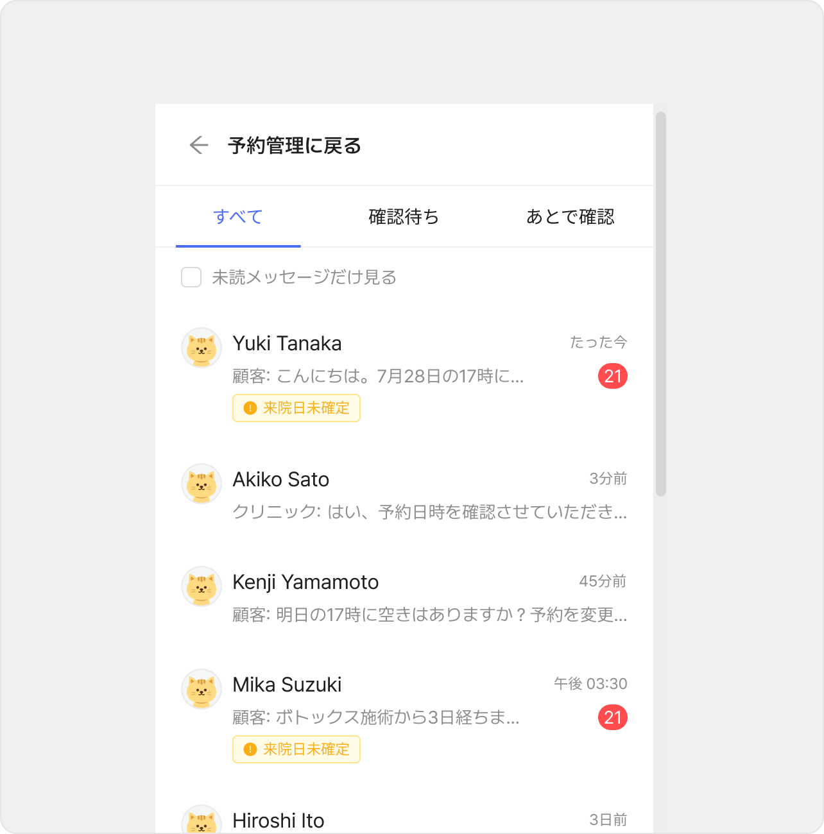Click the 午後 03:30 timestamp
This screenshot has height=834, width=824.
590,684
